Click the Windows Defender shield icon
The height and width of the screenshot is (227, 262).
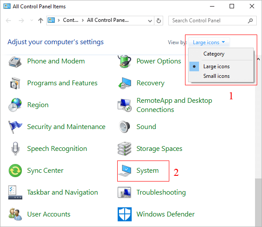(x=125, y=214)
